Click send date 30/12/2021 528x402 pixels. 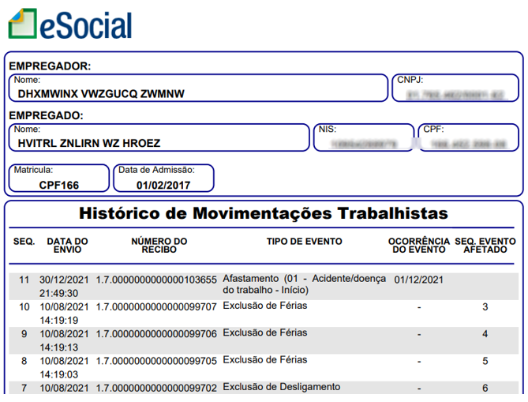[x=64, y=280]
